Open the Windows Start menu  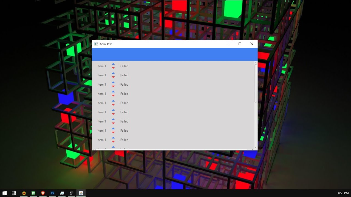[5, 193]
